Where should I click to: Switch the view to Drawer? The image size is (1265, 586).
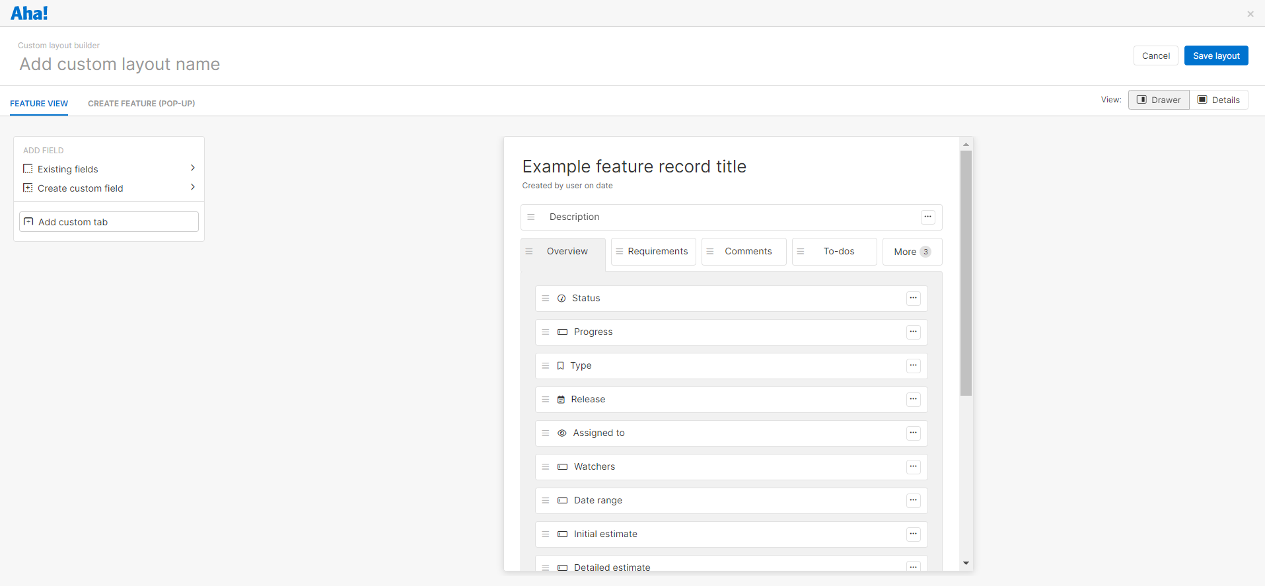click(x=1159, y=100)
